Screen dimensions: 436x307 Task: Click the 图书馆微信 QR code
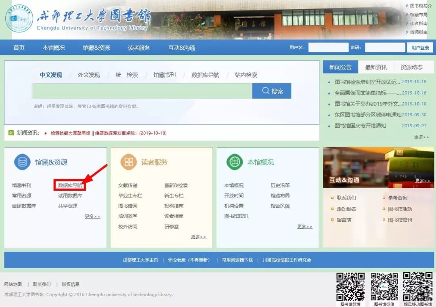tap(384, 287)
